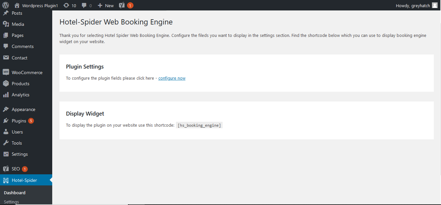Click the 'Display Widget' heading
Viewport: 441px width, 205px height.
[85, 114]
